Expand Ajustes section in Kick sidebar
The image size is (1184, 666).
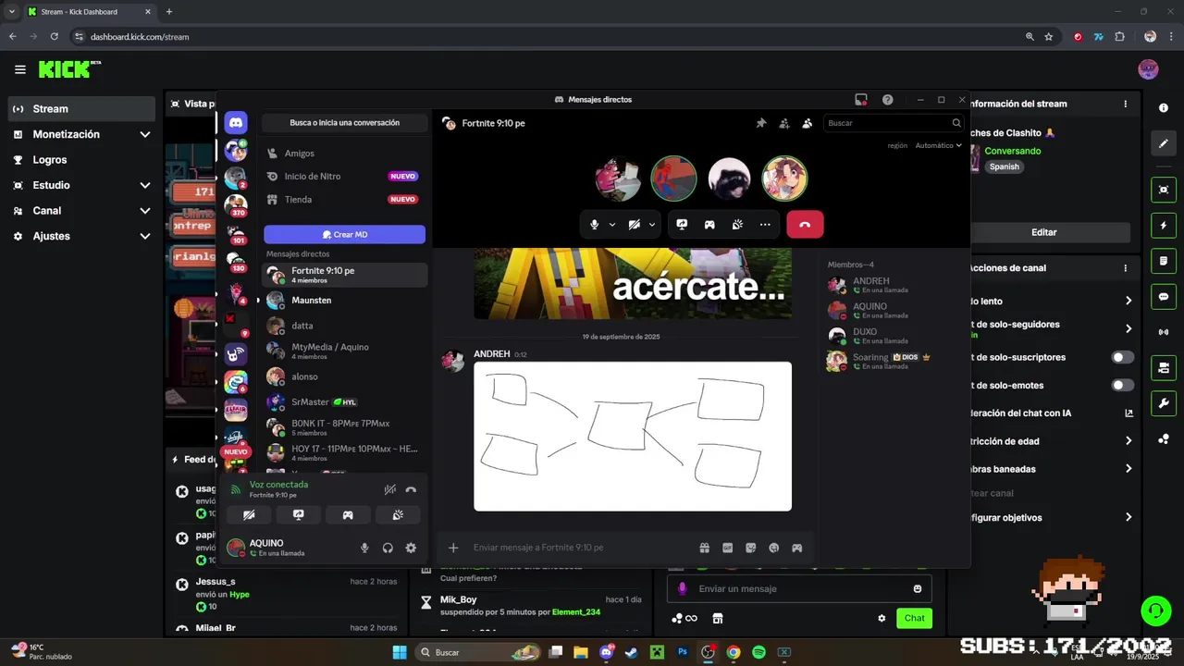click(x=145, y=236)
